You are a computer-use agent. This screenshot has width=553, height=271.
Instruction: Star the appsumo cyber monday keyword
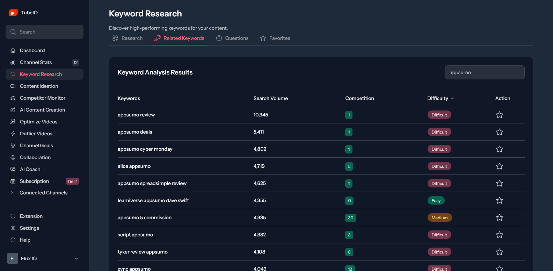(x=500, y=149)
